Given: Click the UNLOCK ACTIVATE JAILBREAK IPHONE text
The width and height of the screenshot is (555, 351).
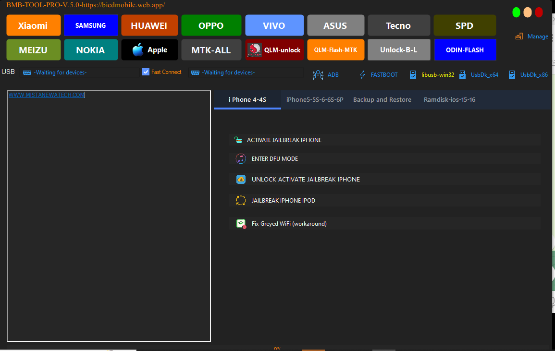Looking at the screenshot, I should (x=306, y=180).
